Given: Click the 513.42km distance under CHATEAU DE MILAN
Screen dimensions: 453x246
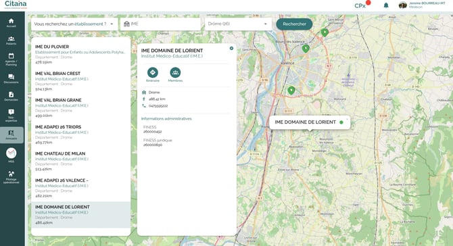Looking at the screenshot, I should click(x=43, y=169).
